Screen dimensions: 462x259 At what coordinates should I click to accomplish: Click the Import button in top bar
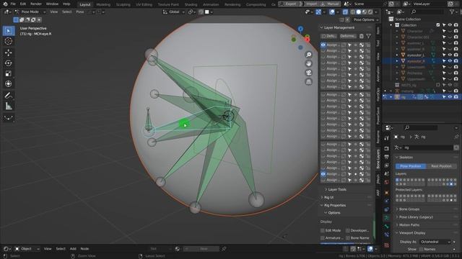pos(311,4)
